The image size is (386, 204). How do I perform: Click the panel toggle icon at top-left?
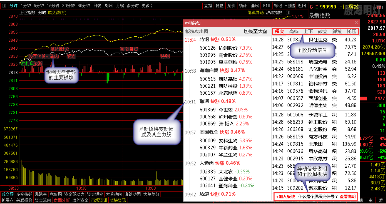click(x=4, y=6)
